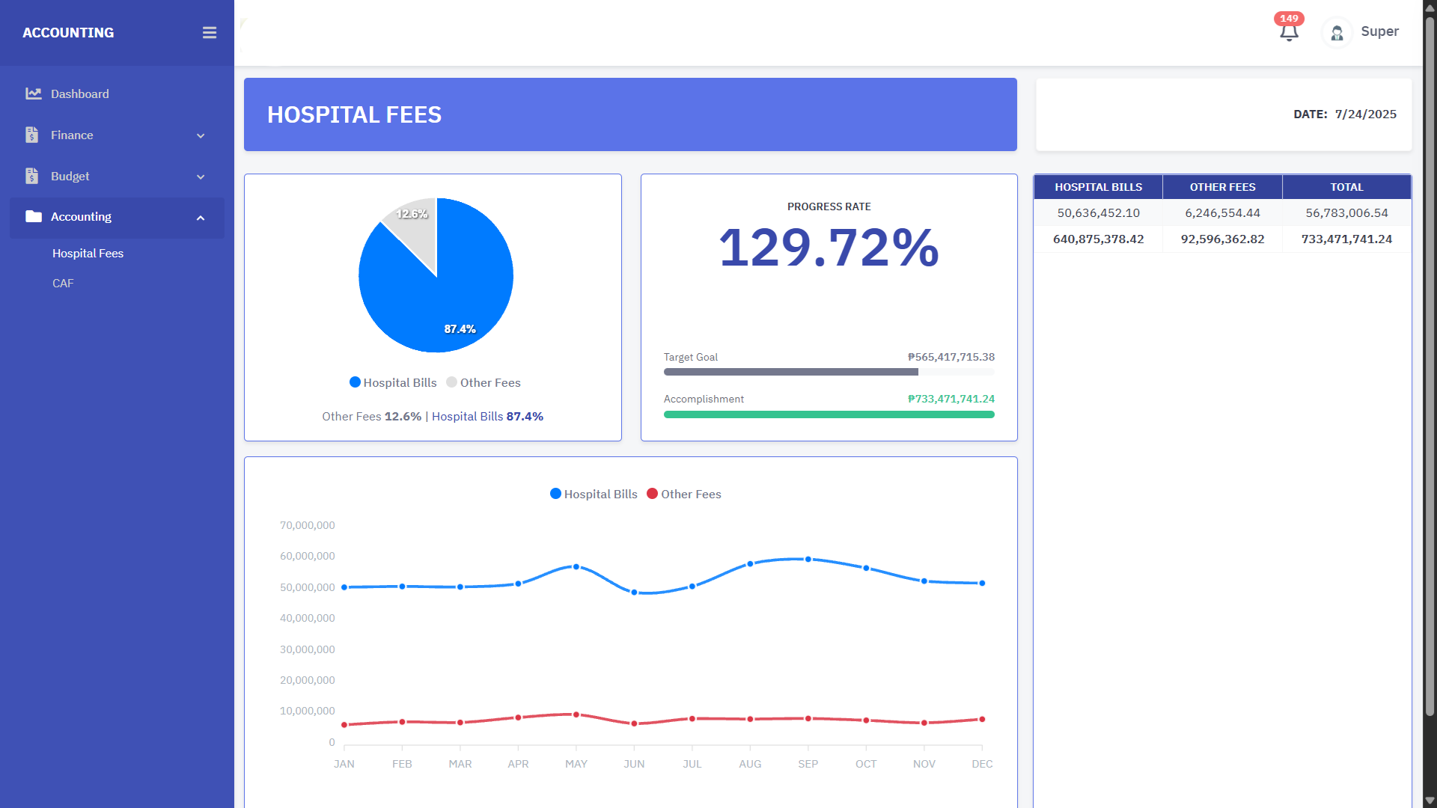Open the notification bell with 149 badge
The width and height of the screenshot is (1437, 808).
coord(1288,32)
